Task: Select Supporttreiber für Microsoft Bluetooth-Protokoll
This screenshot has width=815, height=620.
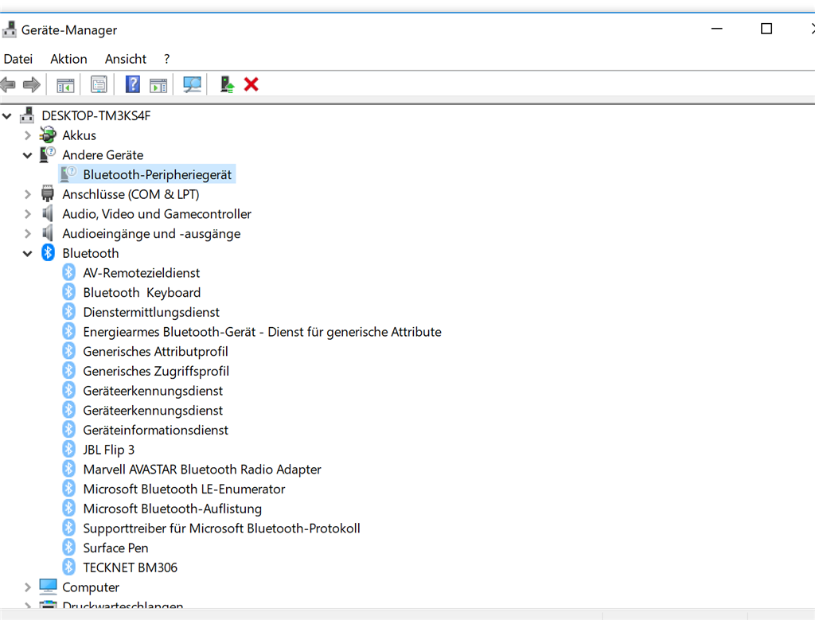Action: (x=221, y=528)
